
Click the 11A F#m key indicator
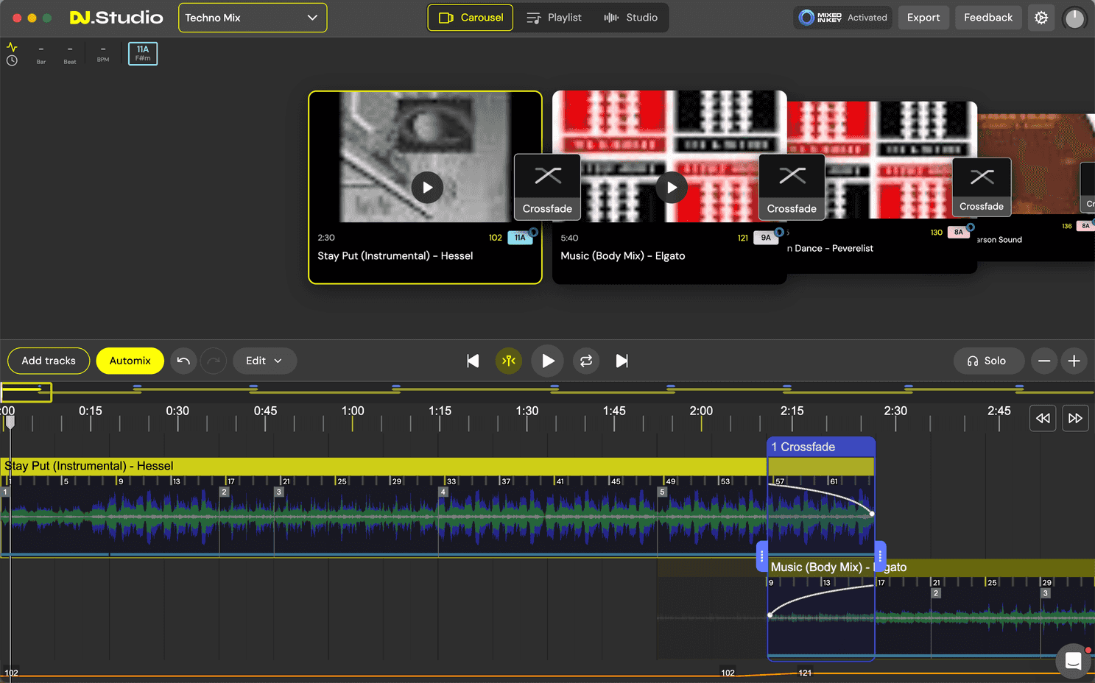click(142, 53)
